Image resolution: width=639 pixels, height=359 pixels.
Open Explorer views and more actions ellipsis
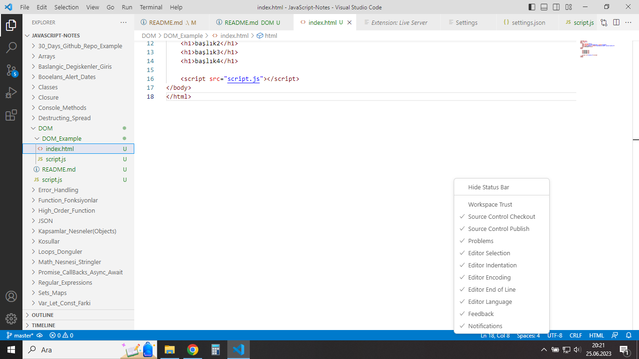point(123,22)
